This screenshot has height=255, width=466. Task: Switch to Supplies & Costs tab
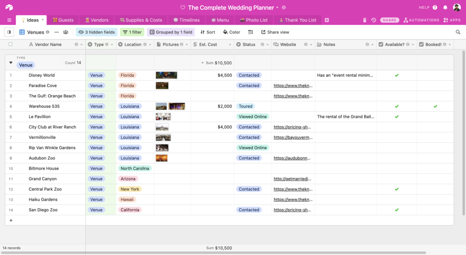pos(141,20)
